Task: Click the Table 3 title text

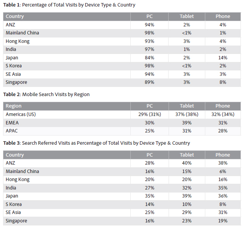Action: [x=96, y=143]
